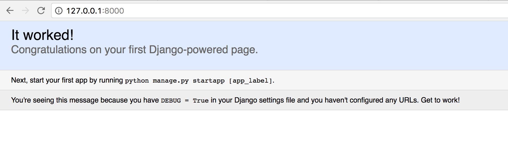Click the 'It worked!' heading
The width and height of the screenshot is (508, 143).
pyautogui.click(x=42, y=35)
